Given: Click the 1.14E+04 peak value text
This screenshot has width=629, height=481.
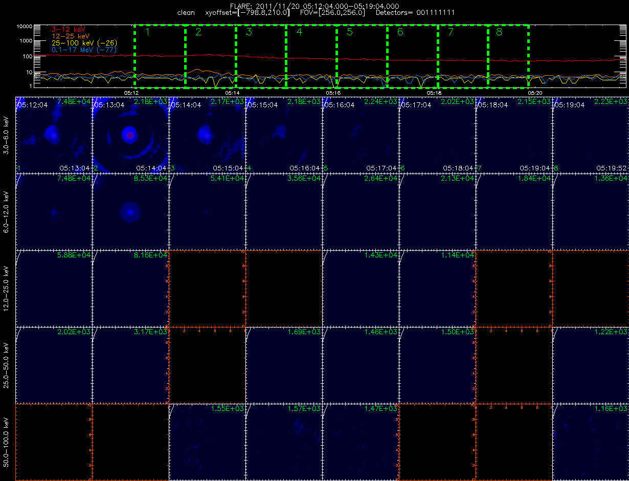Looking at the screenshot, I should coord(458,255).
